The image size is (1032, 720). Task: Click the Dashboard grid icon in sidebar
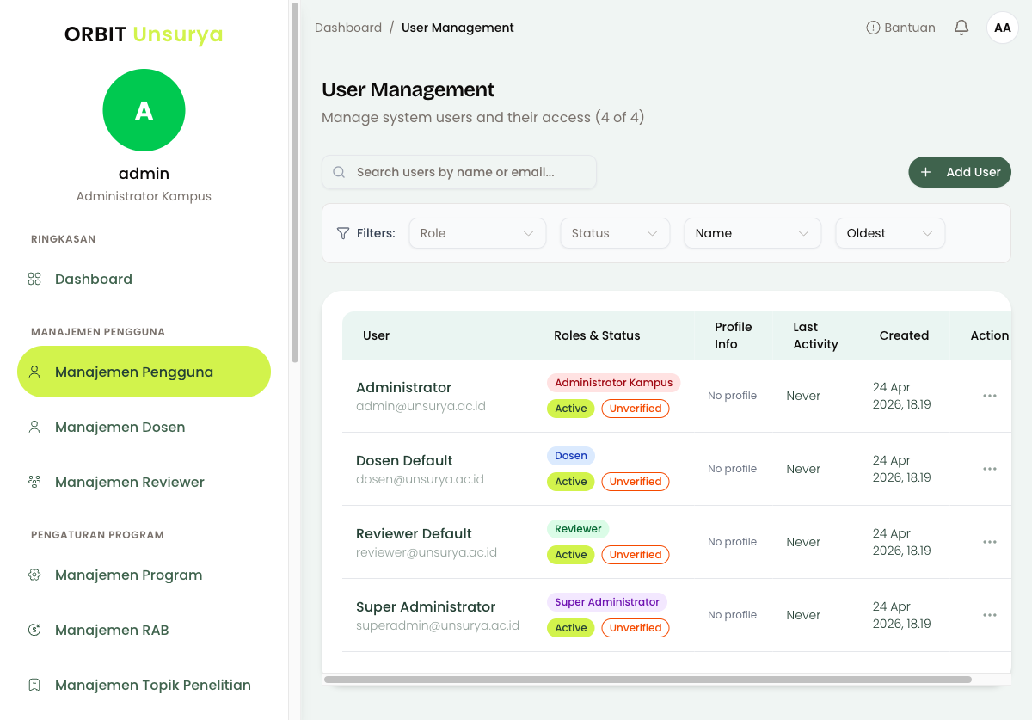click(x=34, y=279)
